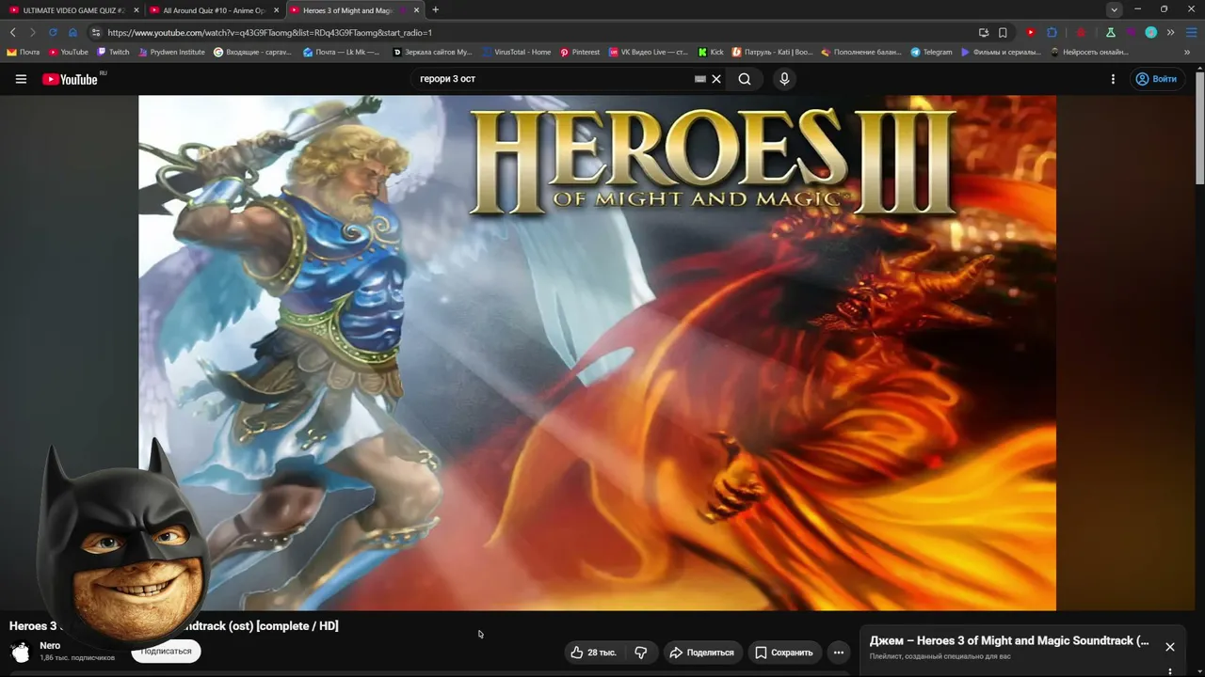1205x677 pixels.
Task: Switch to All Around Quiz #10 tab
Action: click(215, 10)
